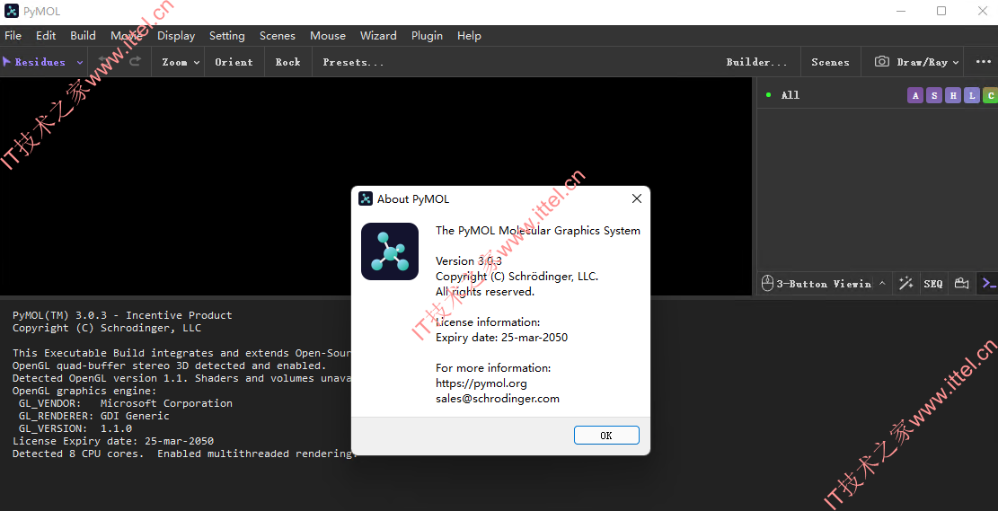Open the Builder... panel
This screenshot has width=998, height=511.
[x=756, y=62]
